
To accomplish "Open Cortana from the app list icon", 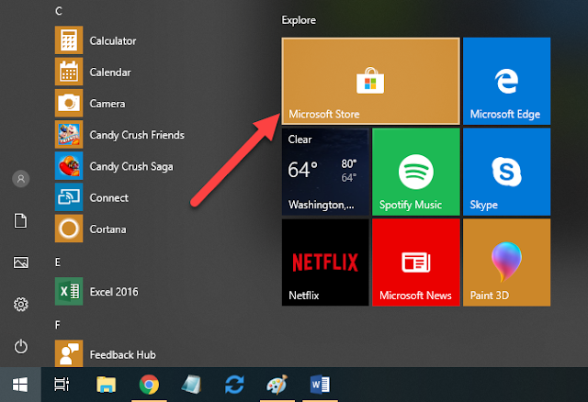I will tap(69, 229).
